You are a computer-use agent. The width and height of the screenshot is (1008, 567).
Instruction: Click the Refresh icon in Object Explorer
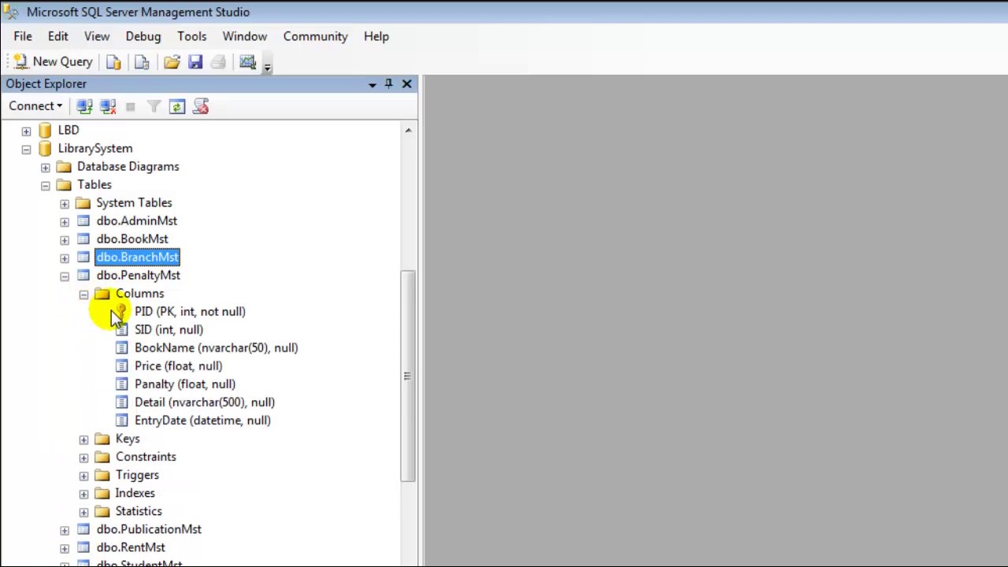pyautogui.click(x=177, y=106)
